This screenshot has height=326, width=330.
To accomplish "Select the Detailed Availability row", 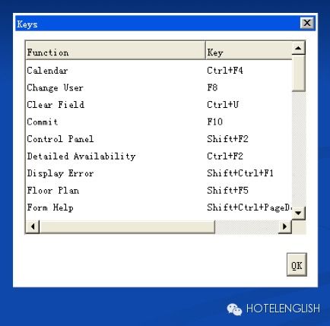I will click(159, 157).
